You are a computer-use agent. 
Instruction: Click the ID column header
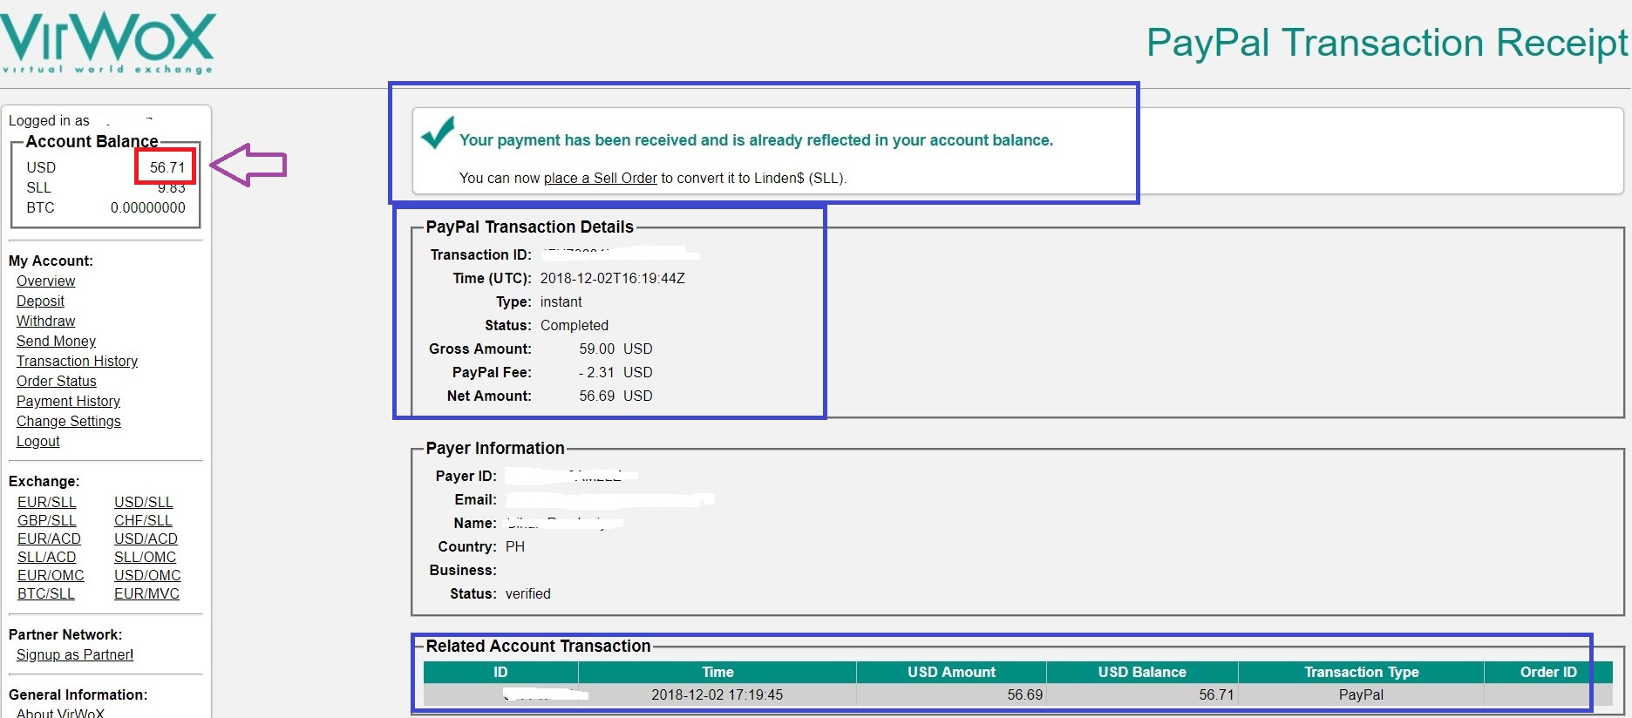point(500,672)
